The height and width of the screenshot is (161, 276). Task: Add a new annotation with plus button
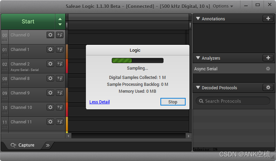click(268, 19)
